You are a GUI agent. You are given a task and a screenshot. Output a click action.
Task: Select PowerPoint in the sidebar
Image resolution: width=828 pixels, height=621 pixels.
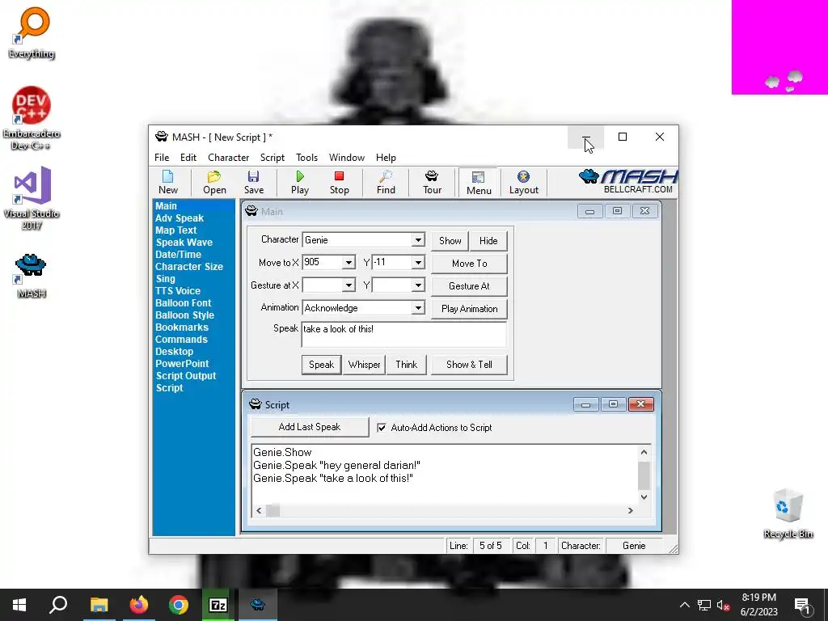[x=182, y=364]
